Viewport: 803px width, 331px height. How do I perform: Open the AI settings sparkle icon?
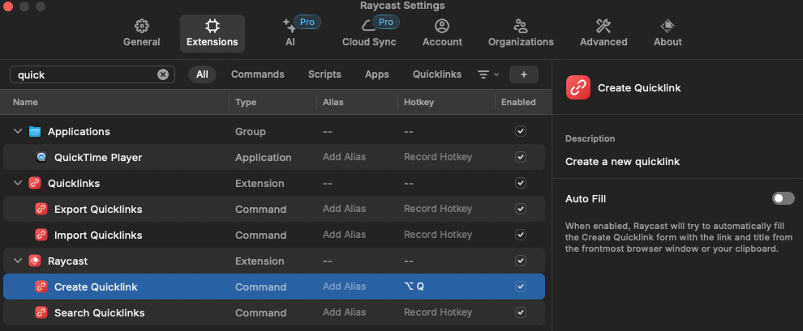(290, 26)
